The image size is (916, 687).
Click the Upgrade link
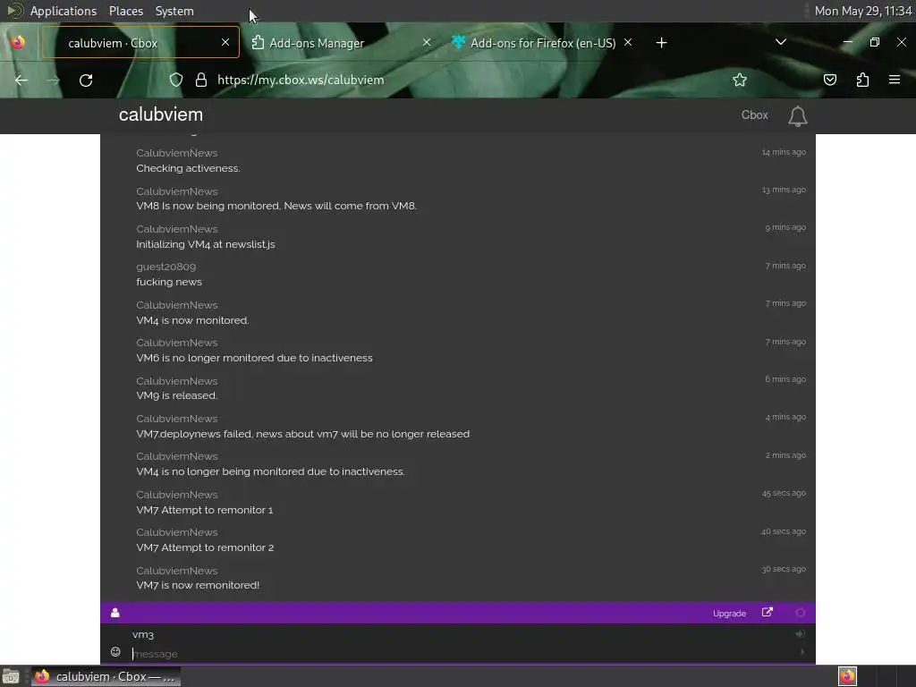point(729,614)
